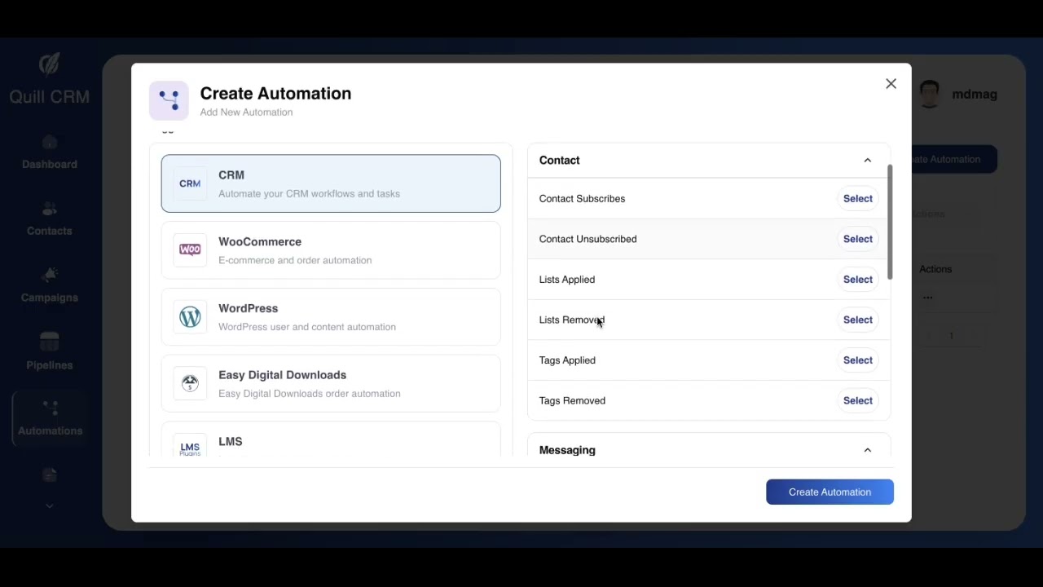1043x587 pixels.
Task: Click the Lists Applied label
Action: [x=566, y=280]
